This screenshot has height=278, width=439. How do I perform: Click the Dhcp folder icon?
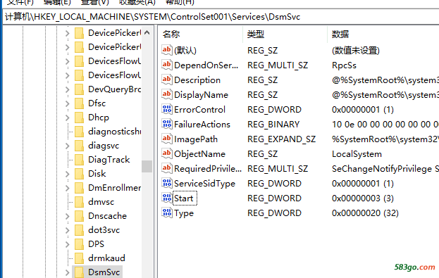[79, 118]
